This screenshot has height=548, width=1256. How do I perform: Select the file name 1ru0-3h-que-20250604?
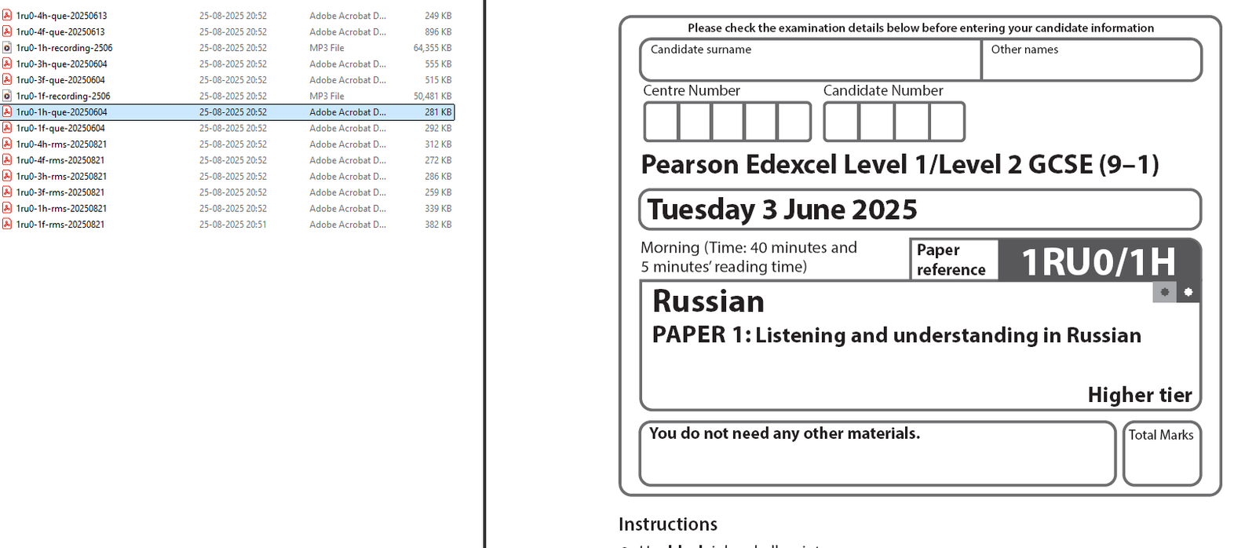point(62,64)
